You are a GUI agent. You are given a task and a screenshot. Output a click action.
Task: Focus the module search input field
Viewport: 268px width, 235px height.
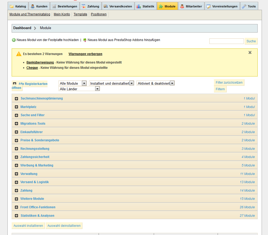226,41
